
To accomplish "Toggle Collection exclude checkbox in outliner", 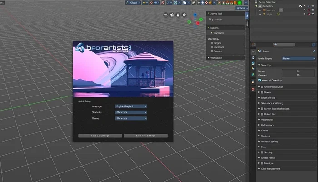I will (301, 6).
